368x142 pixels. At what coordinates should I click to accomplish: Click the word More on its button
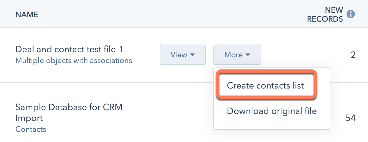[x=234, y=55]
